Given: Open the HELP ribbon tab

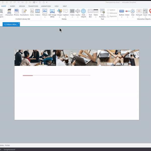Looking at the screenshot, I should point(65,6).
